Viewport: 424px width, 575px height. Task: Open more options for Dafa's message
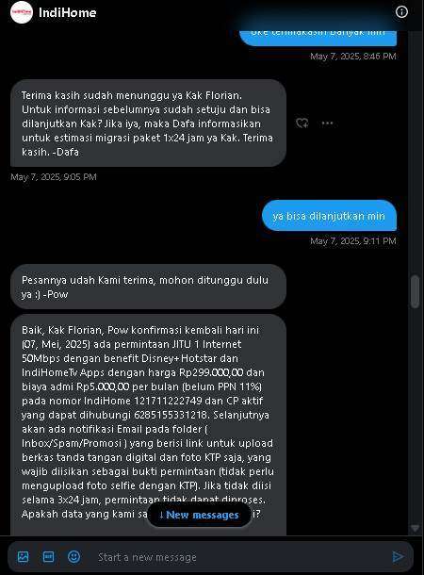(327, 123)
